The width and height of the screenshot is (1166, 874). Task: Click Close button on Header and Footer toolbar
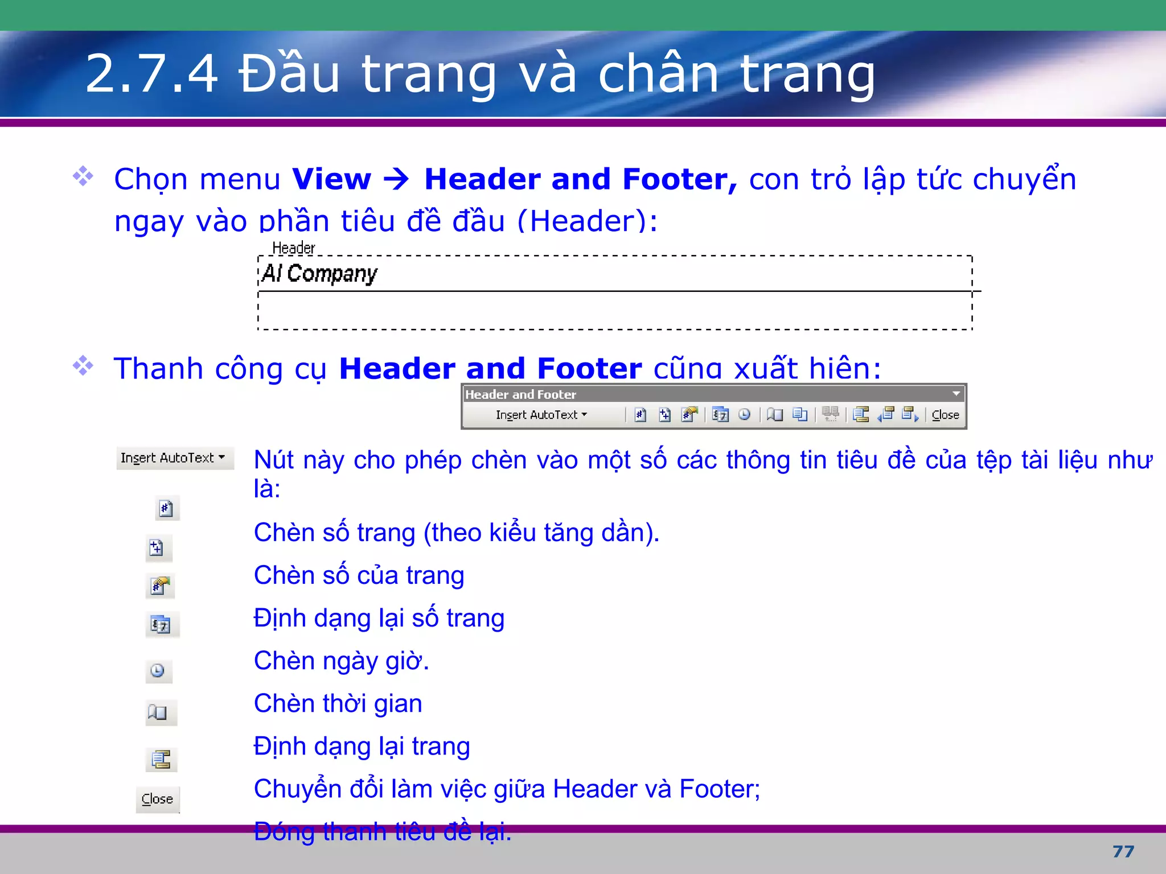tap(945, 415)
